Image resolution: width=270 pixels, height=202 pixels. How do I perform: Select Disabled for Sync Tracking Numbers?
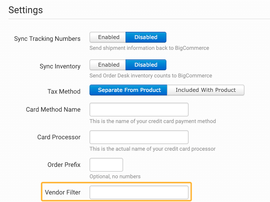(x=146, y=37)
